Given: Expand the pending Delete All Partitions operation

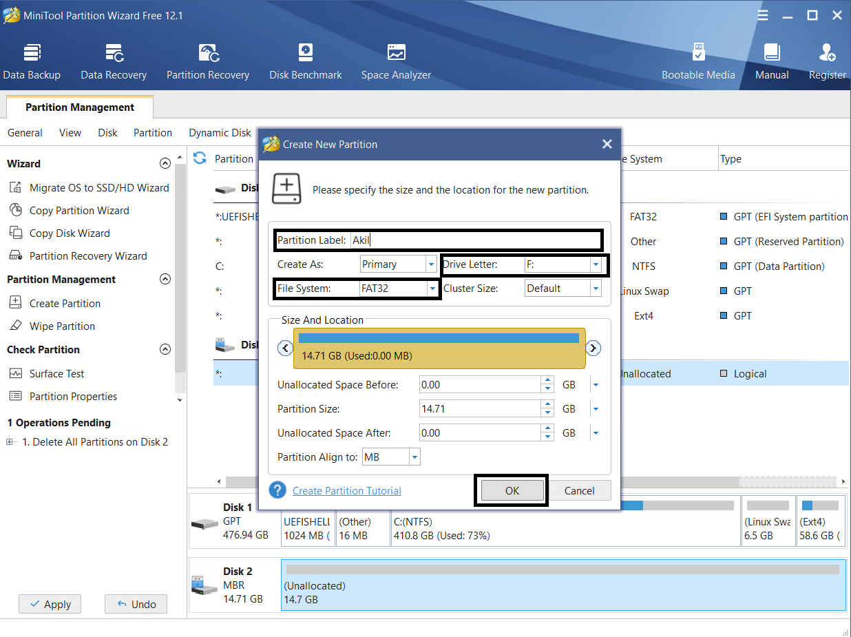Looking at the screenshot, I should [x=10, y=442].
